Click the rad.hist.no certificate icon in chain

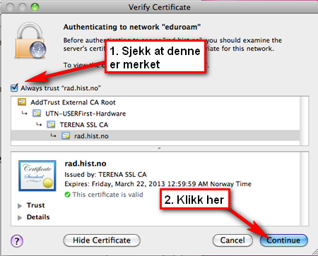click(66, 135)
